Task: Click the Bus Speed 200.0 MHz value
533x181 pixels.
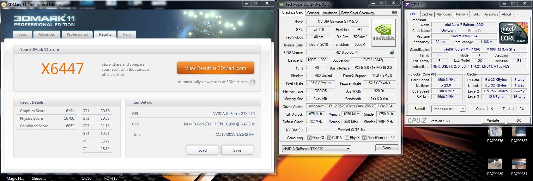Action: click(x=446, y=91)
